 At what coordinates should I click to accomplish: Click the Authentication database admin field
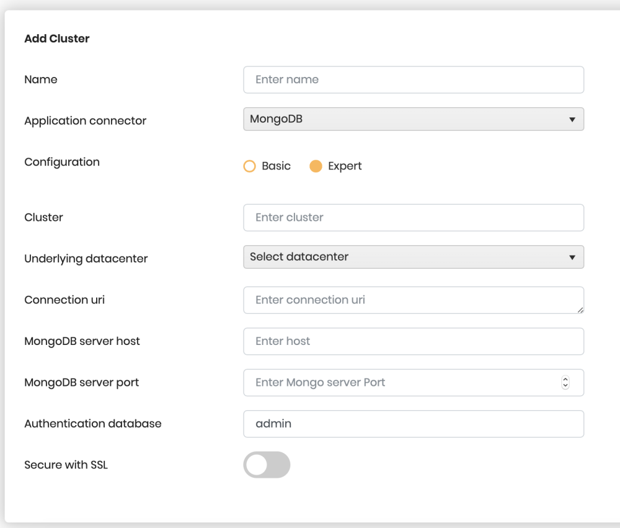point(414,424)
